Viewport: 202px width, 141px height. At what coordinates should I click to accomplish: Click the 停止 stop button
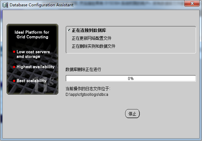tap(132, 113)
